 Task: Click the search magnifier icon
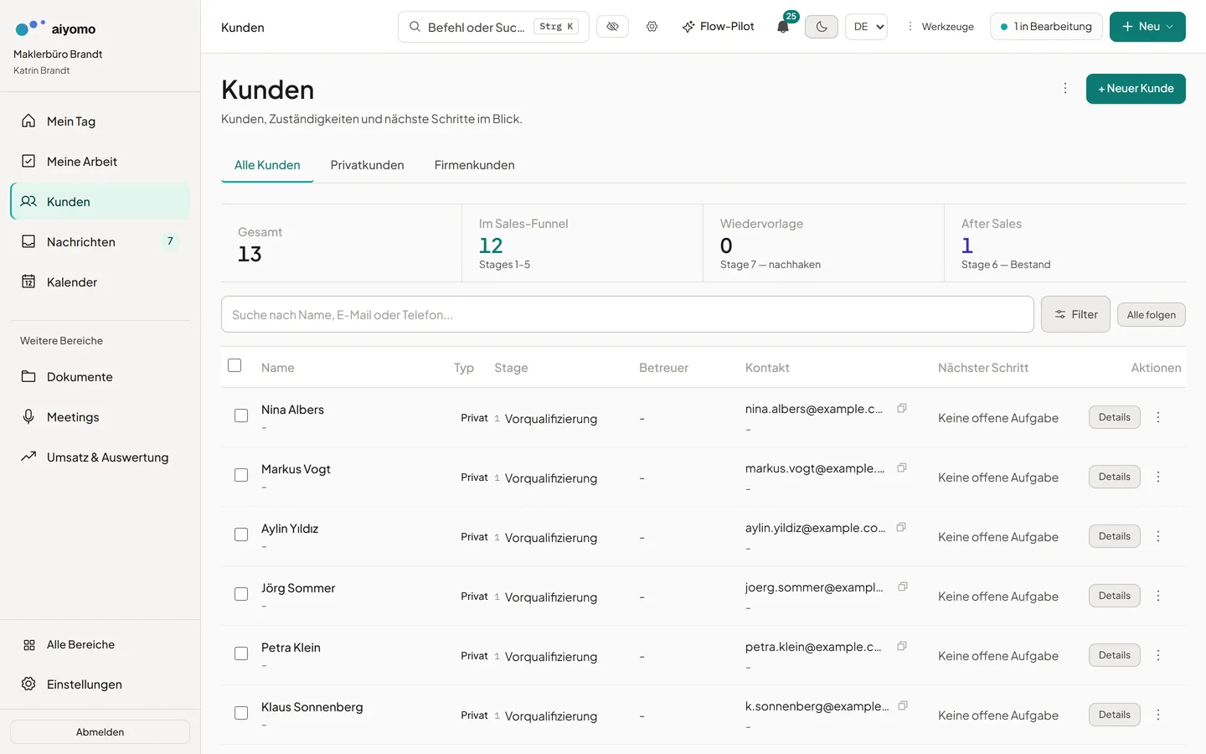click(415, 27)
